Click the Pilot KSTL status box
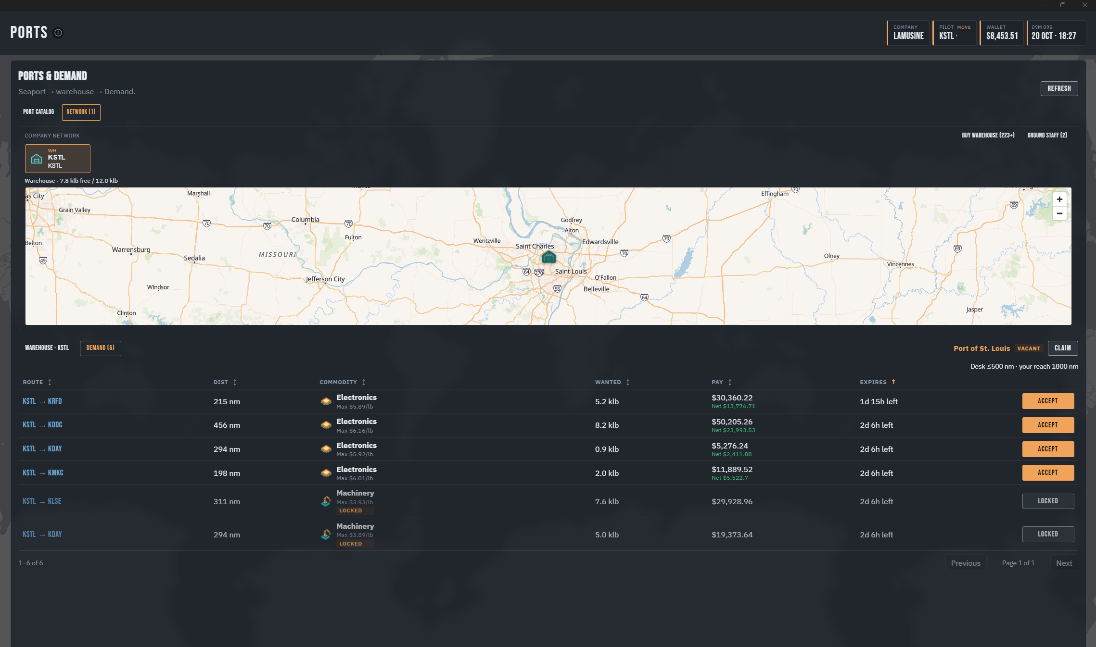1096x647 pixels. click(954, 33)
